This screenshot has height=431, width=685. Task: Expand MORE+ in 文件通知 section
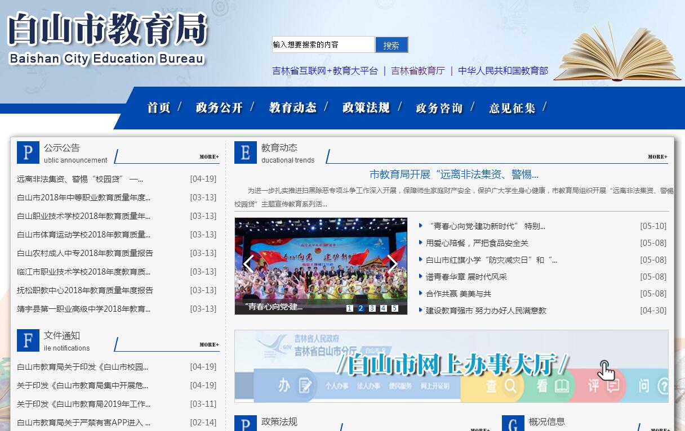tap(209, 345)
